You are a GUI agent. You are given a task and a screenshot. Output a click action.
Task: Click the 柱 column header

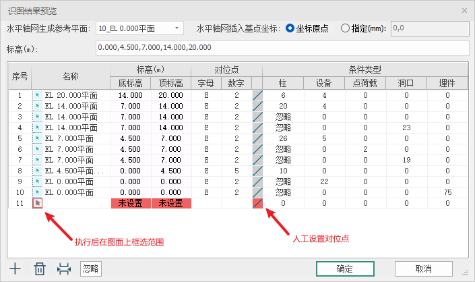click(x=282, y=84)
